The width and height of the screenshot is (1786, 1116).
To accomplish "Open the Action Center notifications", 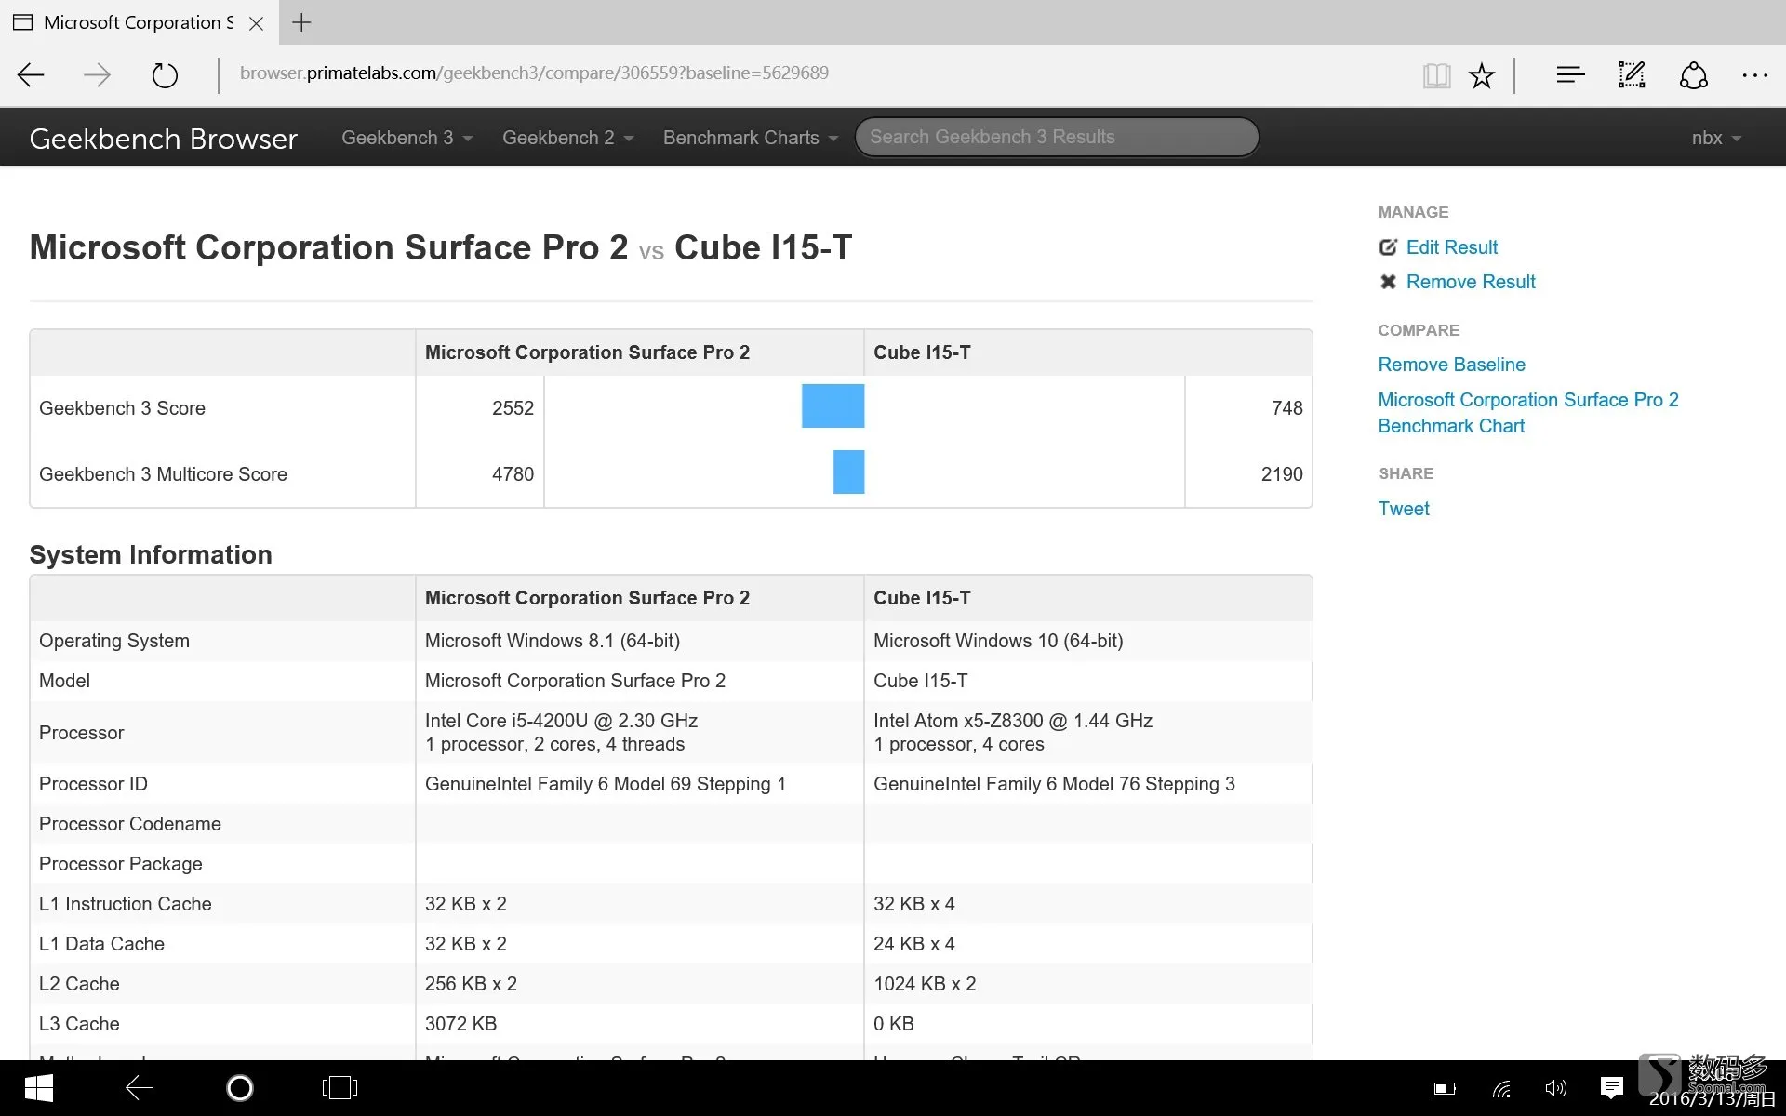I will [x=1612, y=1088].
